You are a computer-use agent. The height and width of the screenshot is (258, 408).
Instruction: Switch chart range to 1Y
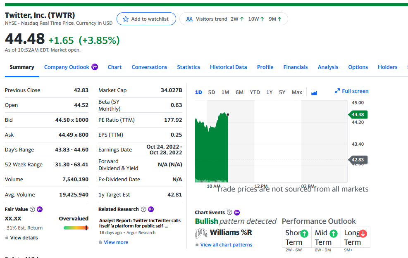tap(269, 92)
